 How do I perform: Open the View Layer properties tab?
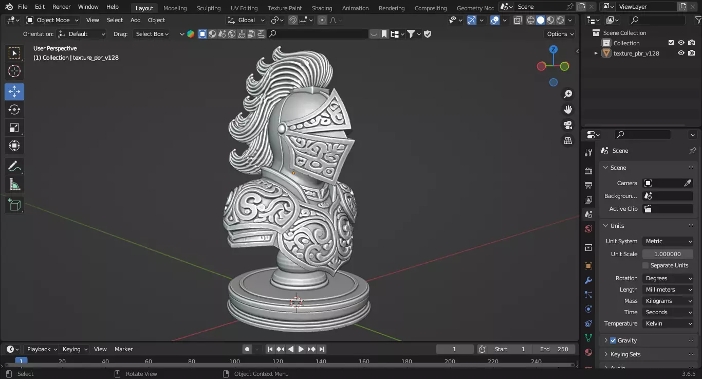click(588, 200)
